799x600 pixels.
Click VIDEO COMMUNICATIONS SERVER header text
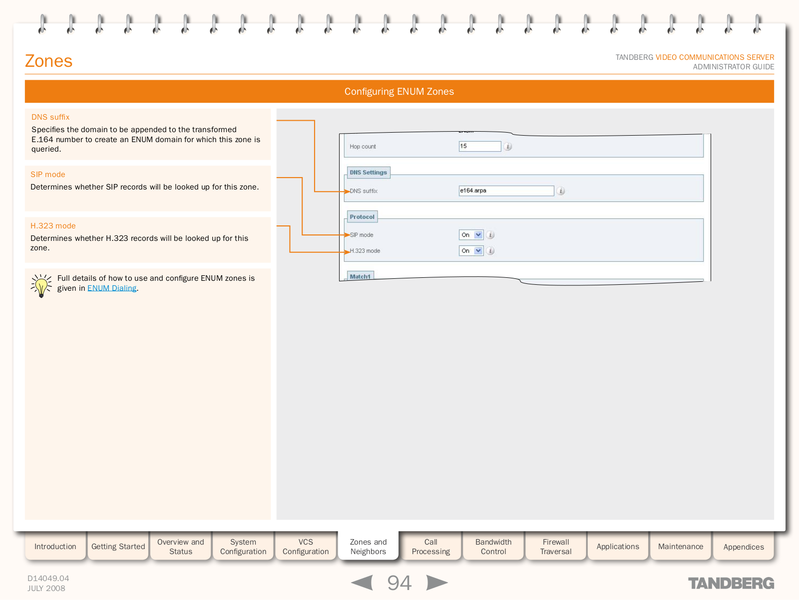715,57
